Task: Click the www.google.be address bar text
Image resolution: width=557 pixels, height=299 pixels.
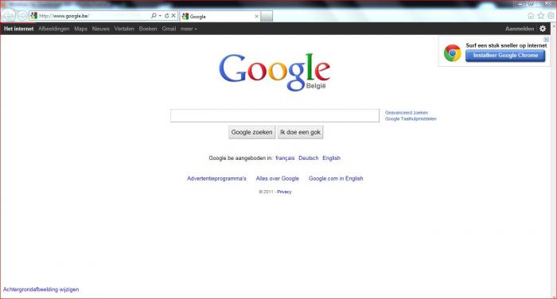Action: click(64, 16)
